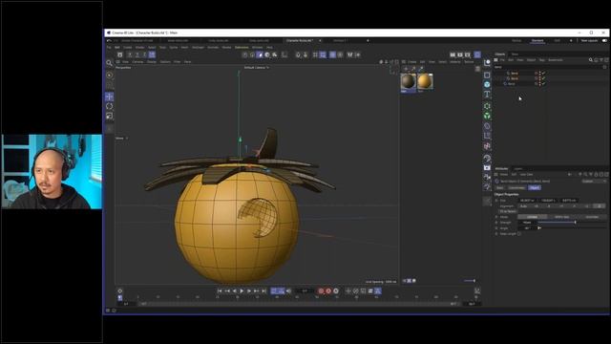Open viewport Display menu

(152, 61)
